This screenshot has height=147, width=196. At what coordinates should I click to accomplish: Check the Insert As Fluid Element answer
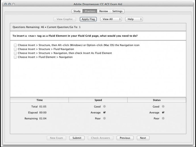tap(15, 53)
